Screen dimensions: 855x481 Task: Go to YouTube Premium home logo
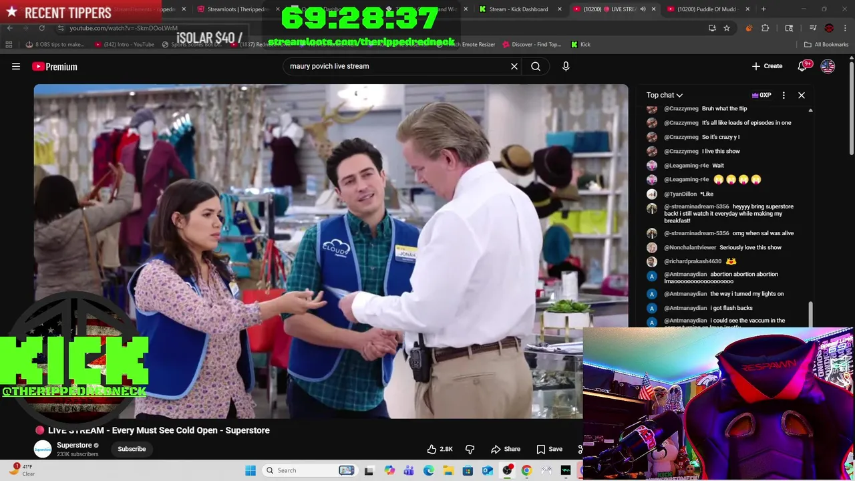[x=55, y=66]
